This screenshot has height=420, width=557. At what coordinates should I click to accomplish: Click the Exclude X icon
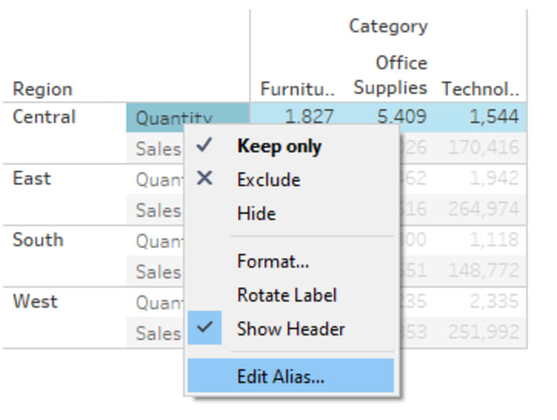(x=205, y=179)
